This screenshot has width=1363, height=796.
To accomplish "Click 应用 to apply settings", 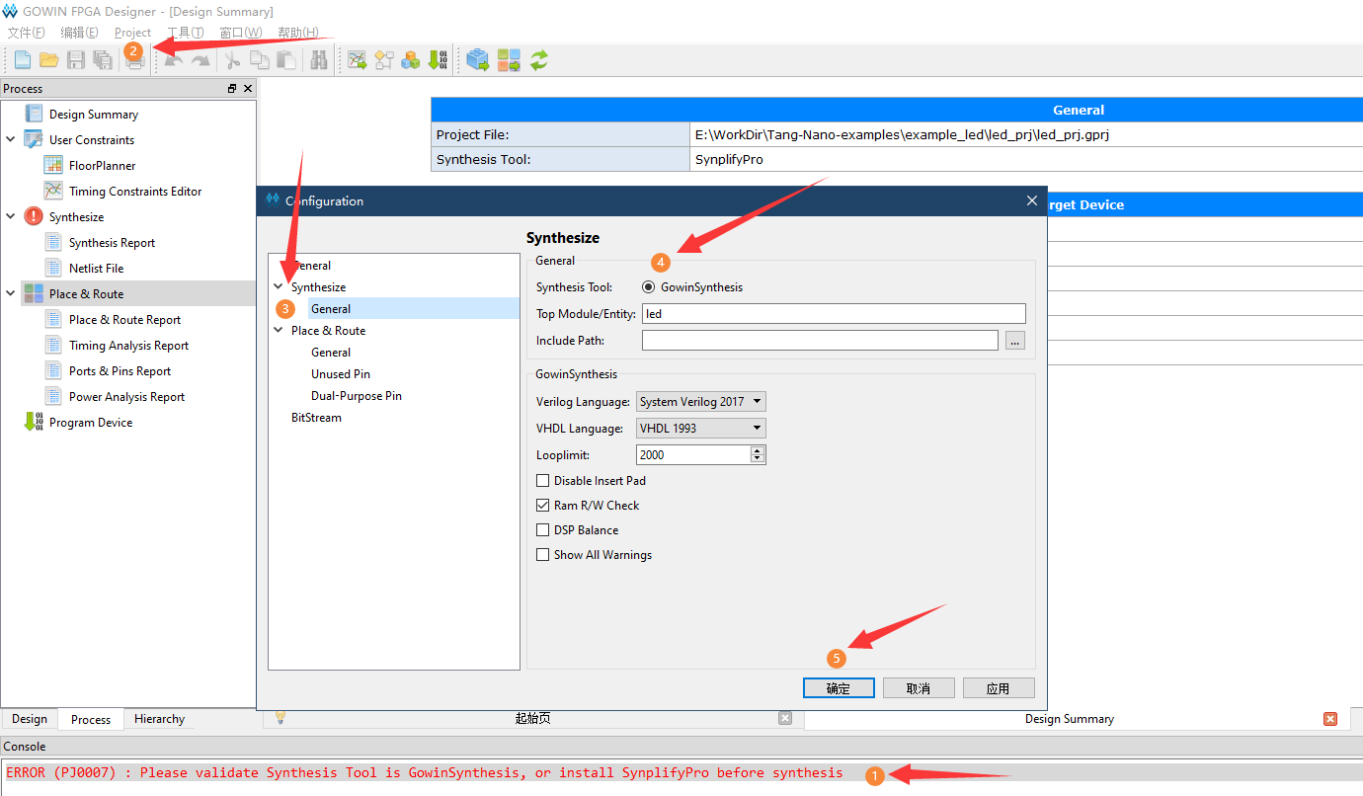I will (999, 688).
